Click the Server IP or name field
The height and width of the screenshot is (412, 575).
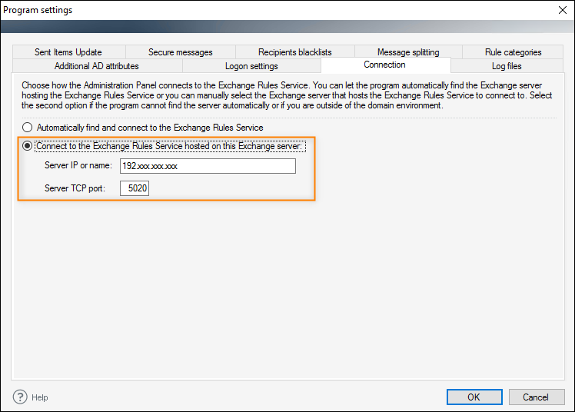click(x=208, y=166)
